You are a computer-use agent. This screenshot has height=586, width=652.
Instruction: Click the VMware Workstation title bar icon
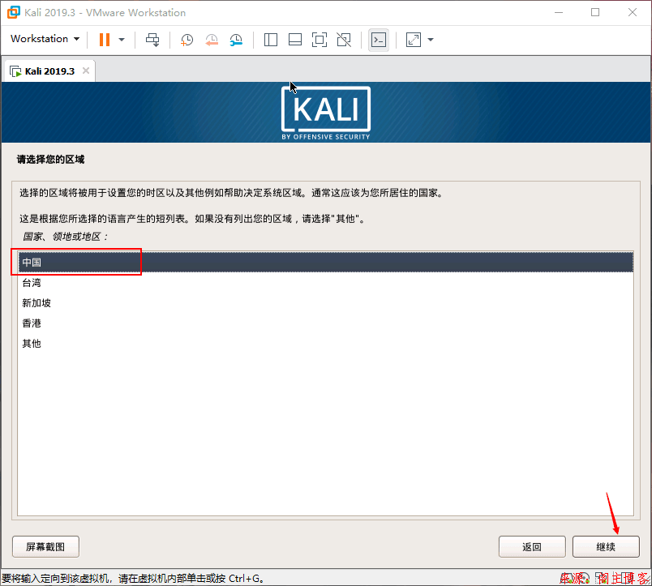pos(13,12)
